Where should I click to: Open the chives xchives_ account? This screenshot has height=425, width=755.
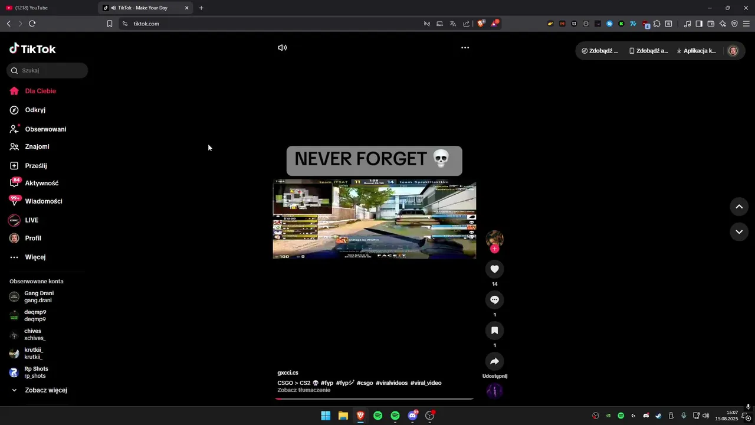(35, 335)
